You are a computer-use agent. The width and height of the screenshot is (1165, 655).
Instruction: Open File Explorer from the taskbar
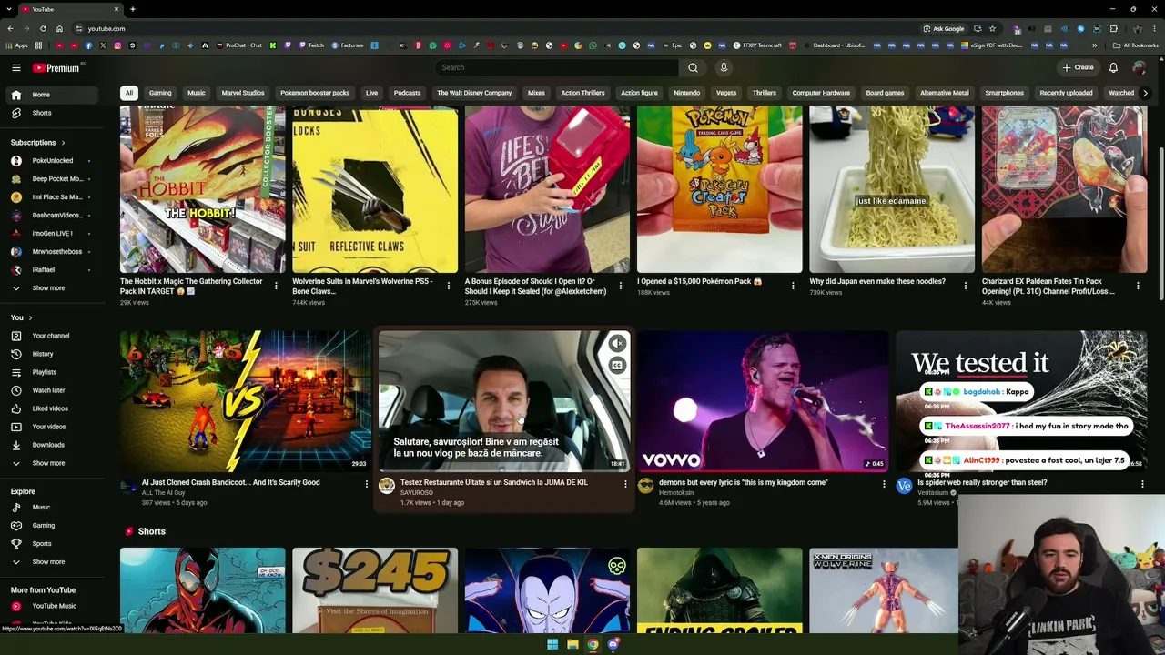(x=572, y=644)
